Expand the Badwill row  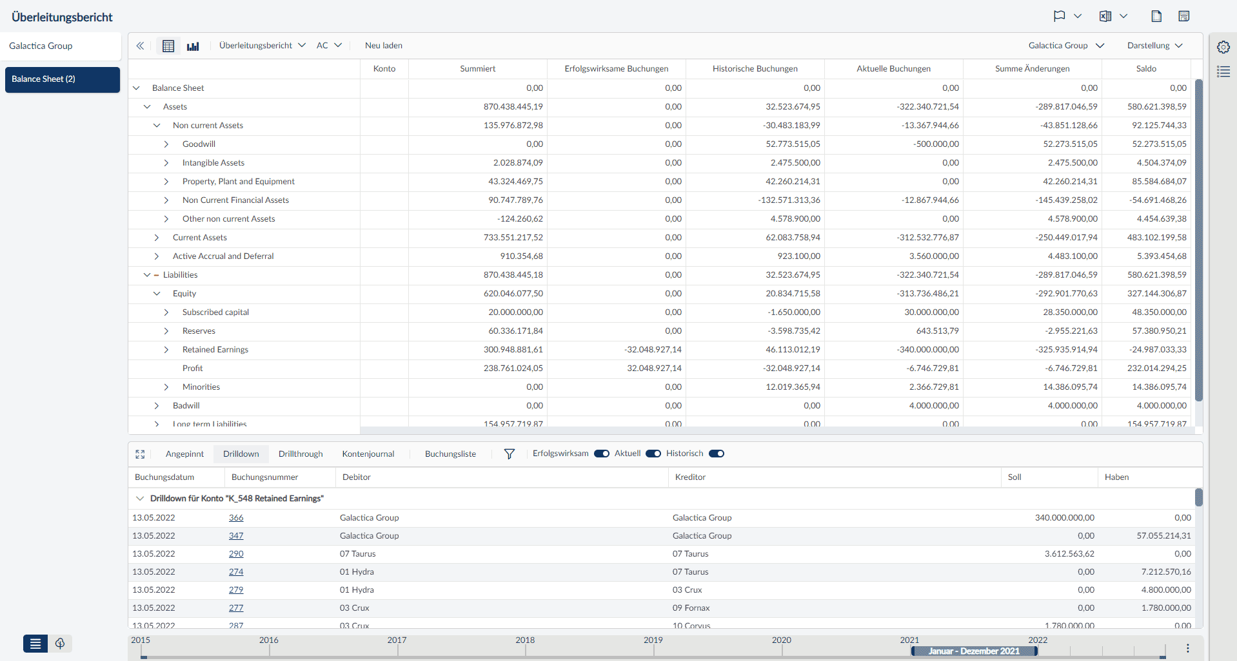[x=157, y=406]
